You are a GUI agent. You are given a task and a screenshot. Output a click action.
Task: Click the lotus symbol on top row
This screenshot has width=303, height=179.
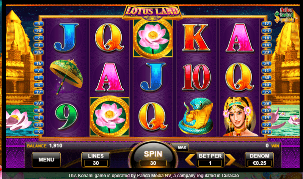pyautogui.click(x=153, y=39)
